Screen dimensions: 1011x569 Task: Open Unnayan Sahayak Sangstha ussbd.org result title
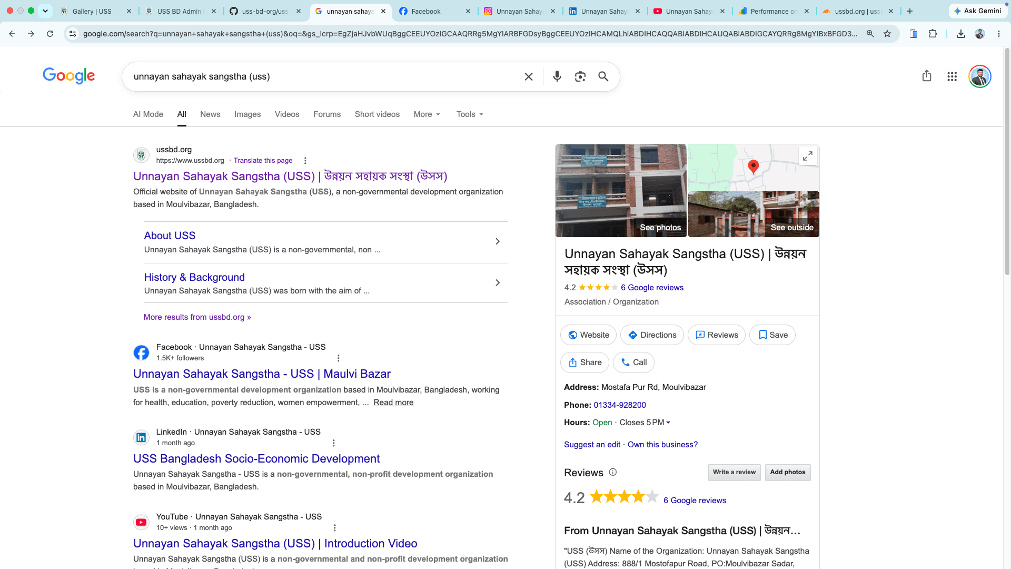coord(290,176)
